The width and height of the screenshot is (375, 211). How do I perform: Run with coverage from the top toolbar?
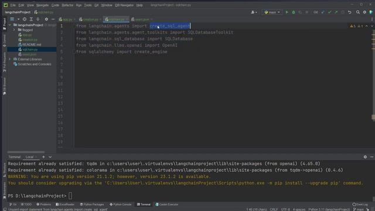(x=300, y=12)
